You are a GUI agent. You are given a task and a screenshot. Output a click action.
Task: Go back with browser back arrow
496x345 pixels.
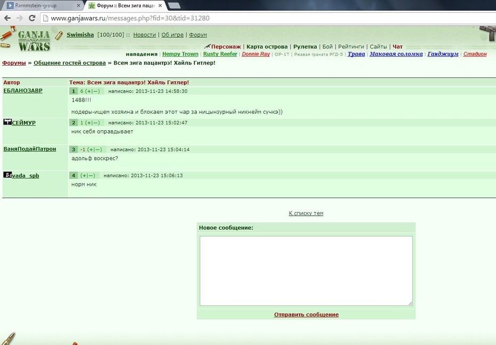tap(7, 18)
